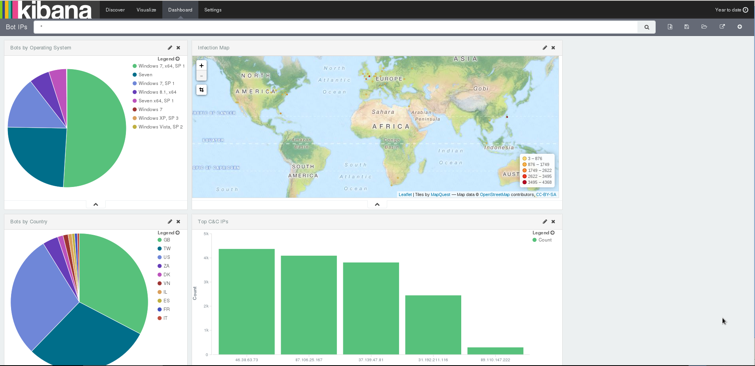
Task: Select Windows Vista, SP 2 legend entry
Action: pos(158,127)
